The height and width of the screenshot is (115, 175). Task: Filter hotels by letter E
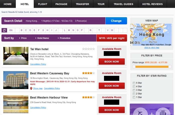[34, 30]
